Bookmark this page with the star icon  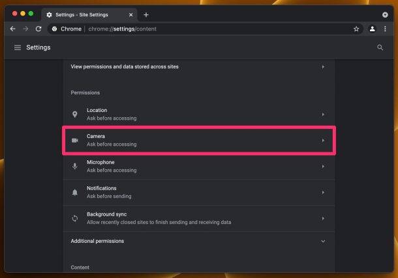(x=356, y=29)
